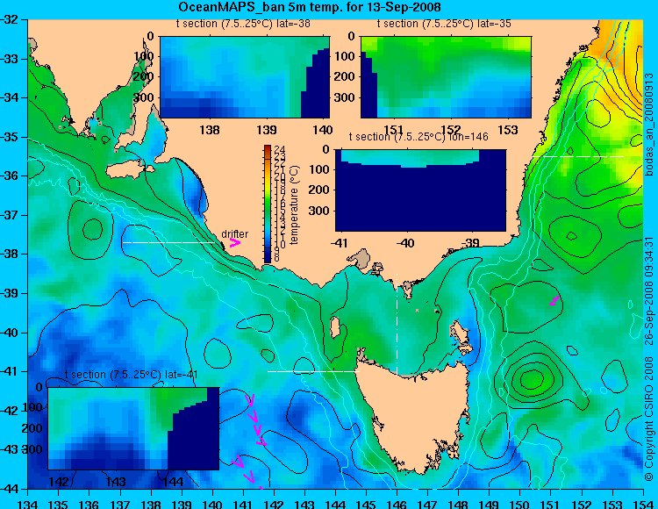Click the title OceanMAPS_ban 5m temp. for 13-Sep-2008
Screen dimensions: 658x509
pos(310,7)
